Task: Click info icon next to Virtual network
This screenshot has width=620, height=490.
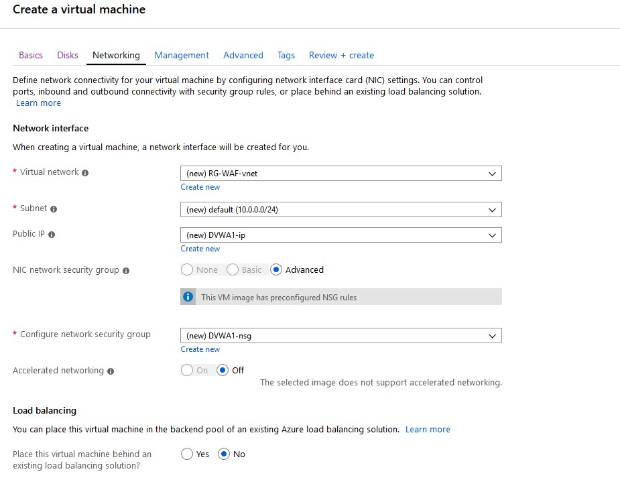Action: tap(85, 173)
